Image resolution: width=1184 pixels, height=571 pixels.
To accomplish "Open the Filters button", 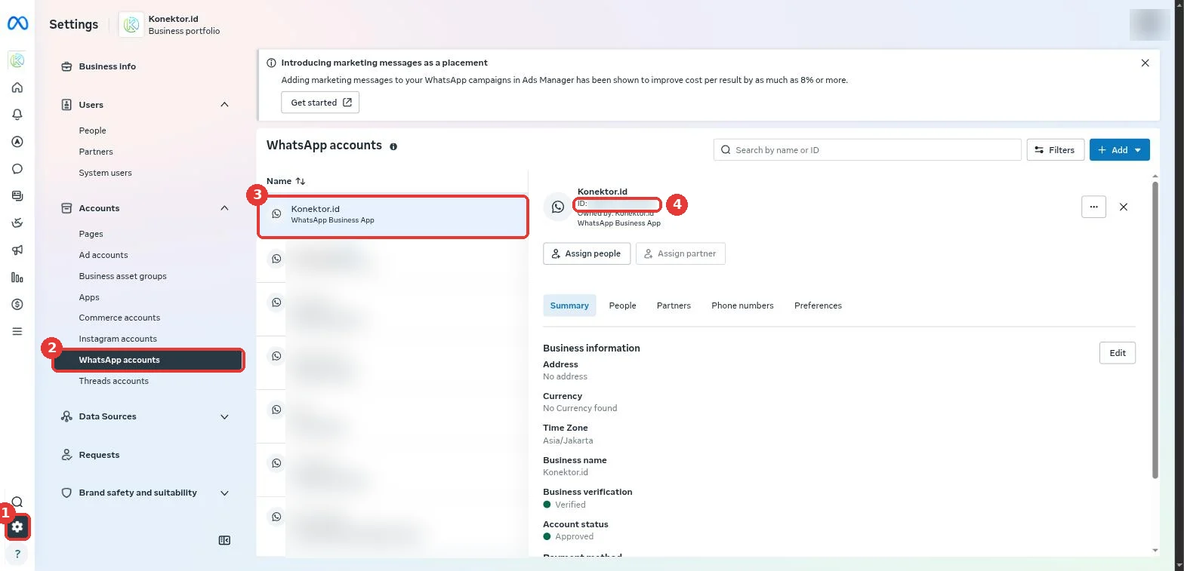I will [1056, 150].
